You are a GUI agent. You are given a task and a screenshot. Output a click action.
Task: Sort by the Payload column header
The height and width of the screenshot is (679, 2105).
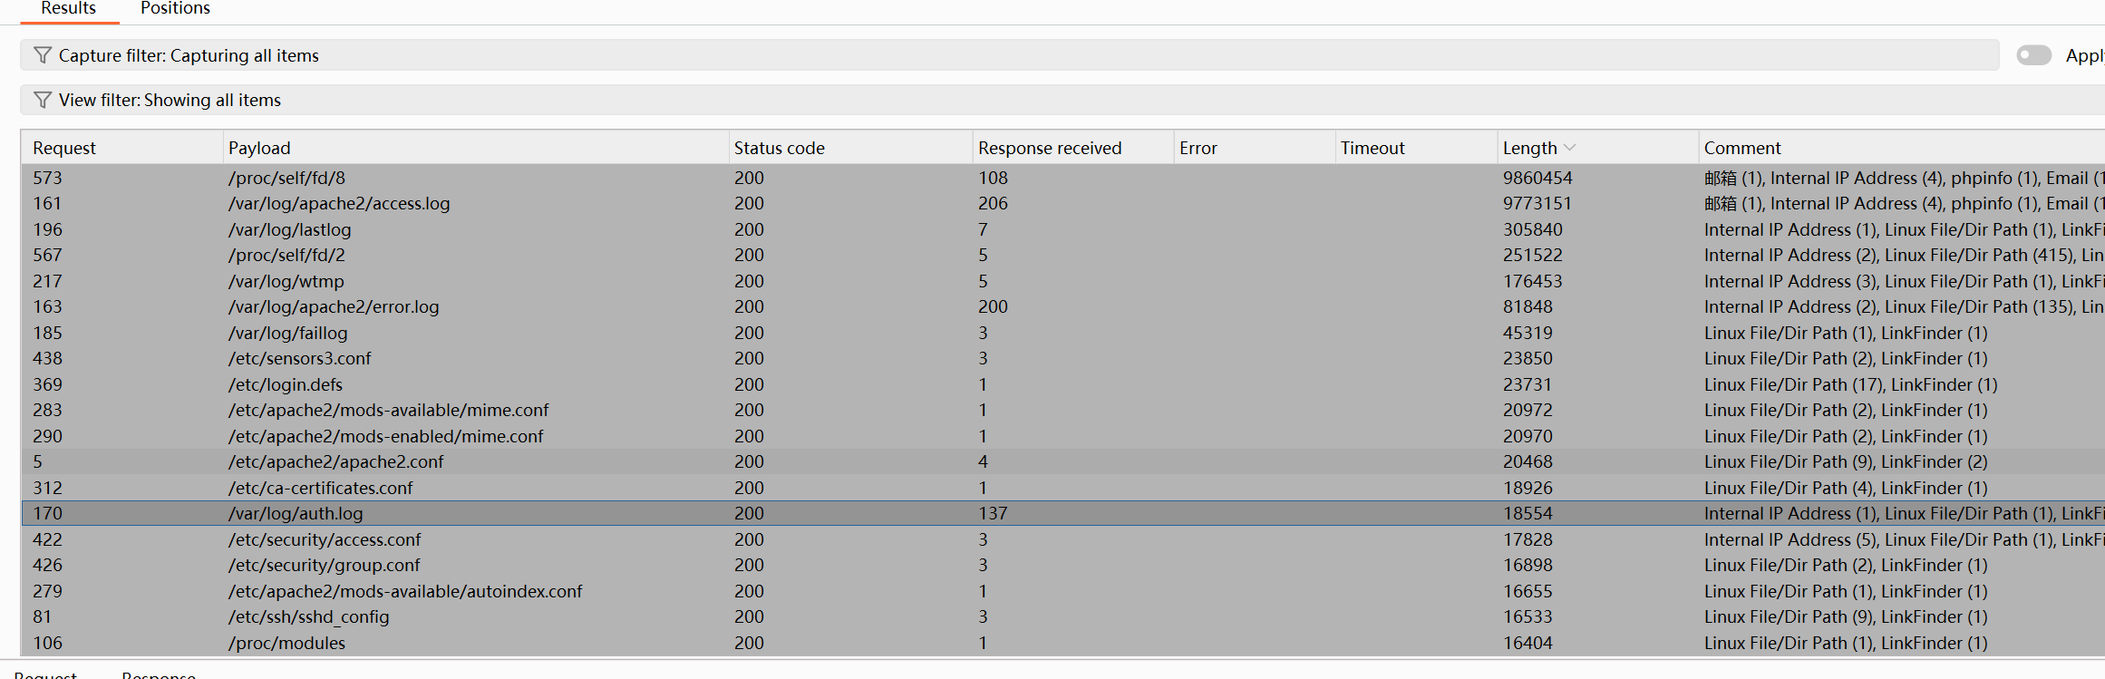259,148
